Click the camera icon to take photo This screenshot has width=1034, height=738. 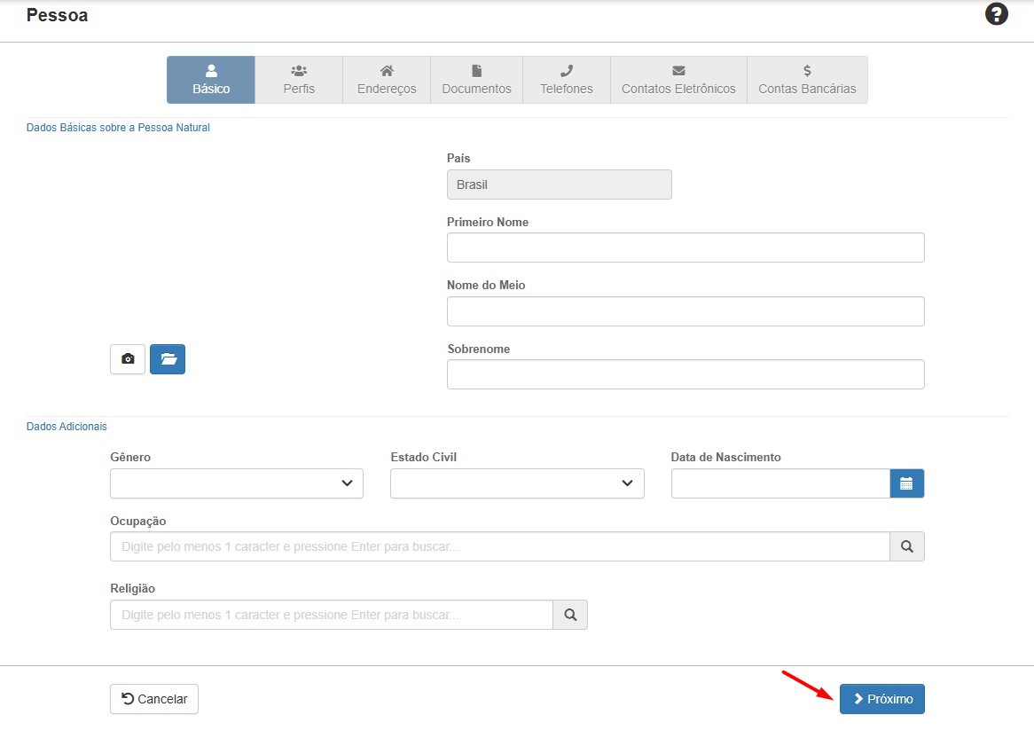[x=128, y=359]
